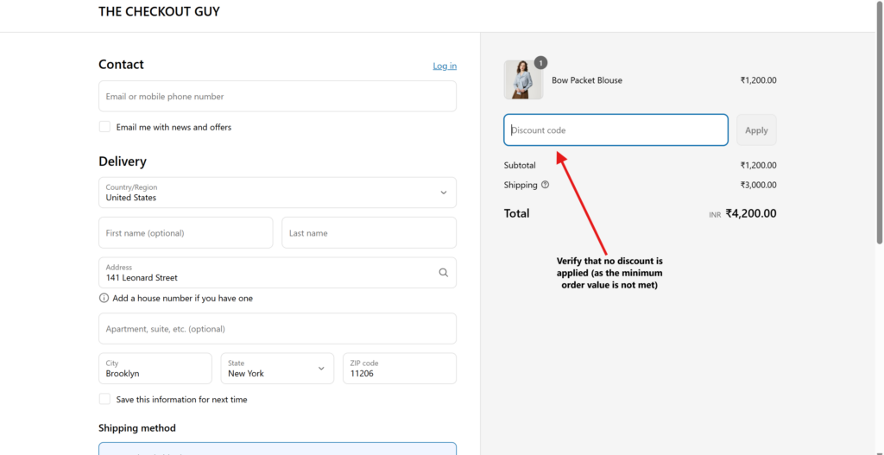Click the info icon beside house number hint
The width and height of the screenshot is (884, 455).
tap(104, 299)
